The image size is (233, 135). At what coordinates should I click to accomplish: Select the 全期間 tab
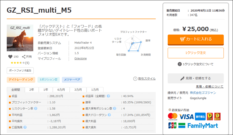tap(16, 90)
